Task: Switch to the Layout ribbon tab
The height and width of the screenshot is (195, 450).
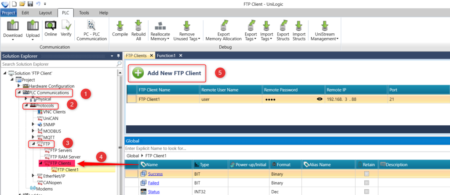Action: [45, 13]
